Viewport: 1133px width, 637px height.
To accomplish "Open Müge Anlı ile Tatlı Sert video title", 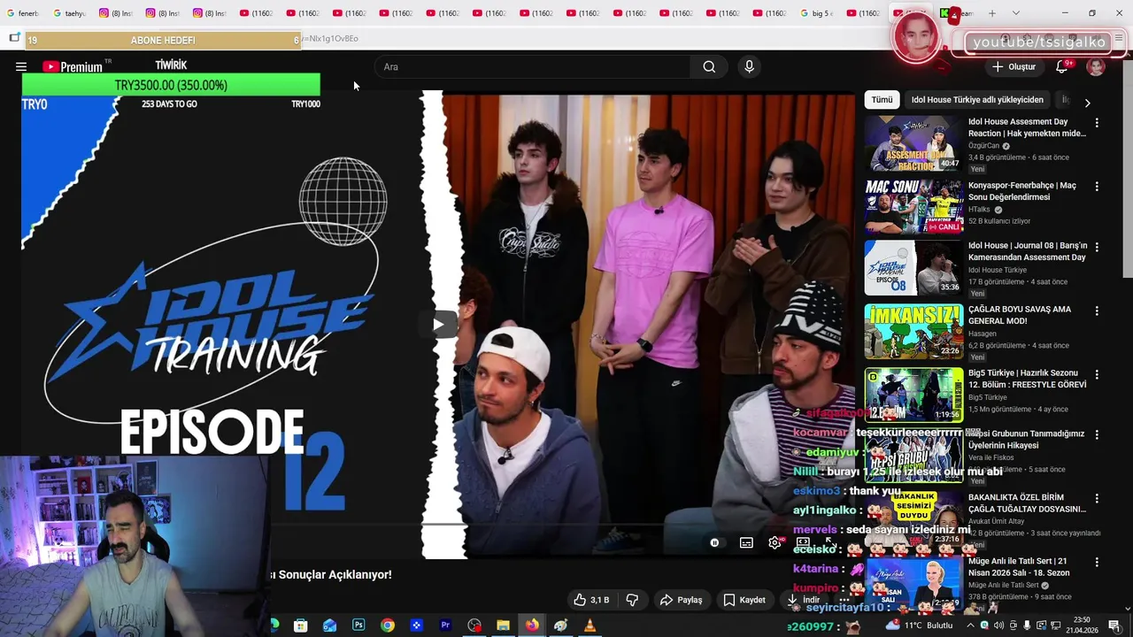I will coord(1019,566).
